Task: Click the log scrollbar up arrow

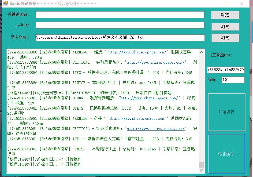Action: (x=201, y=52)
